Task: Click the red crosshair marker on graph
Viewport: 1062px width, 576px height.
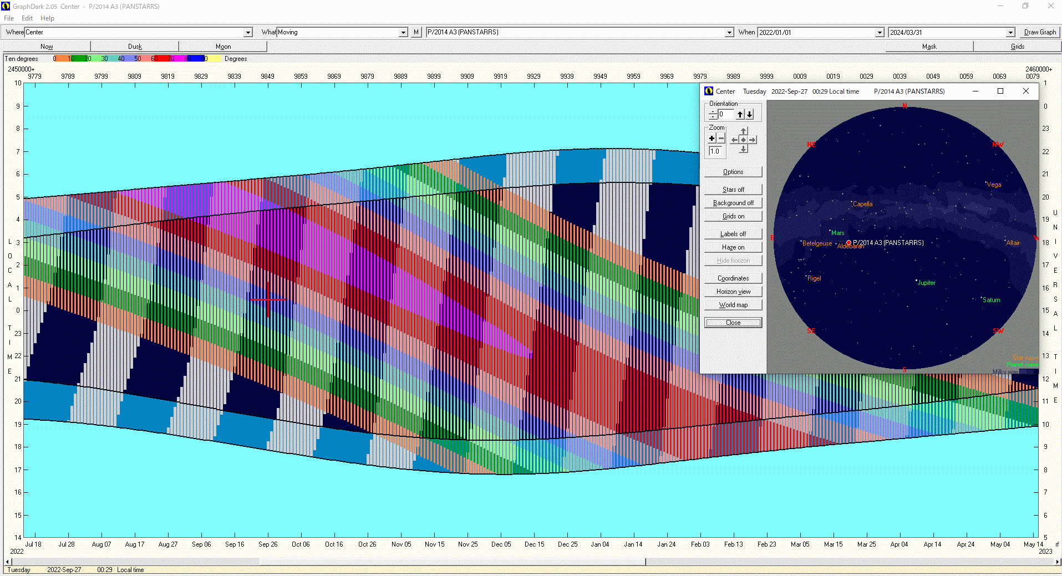Action: [268, 299]
